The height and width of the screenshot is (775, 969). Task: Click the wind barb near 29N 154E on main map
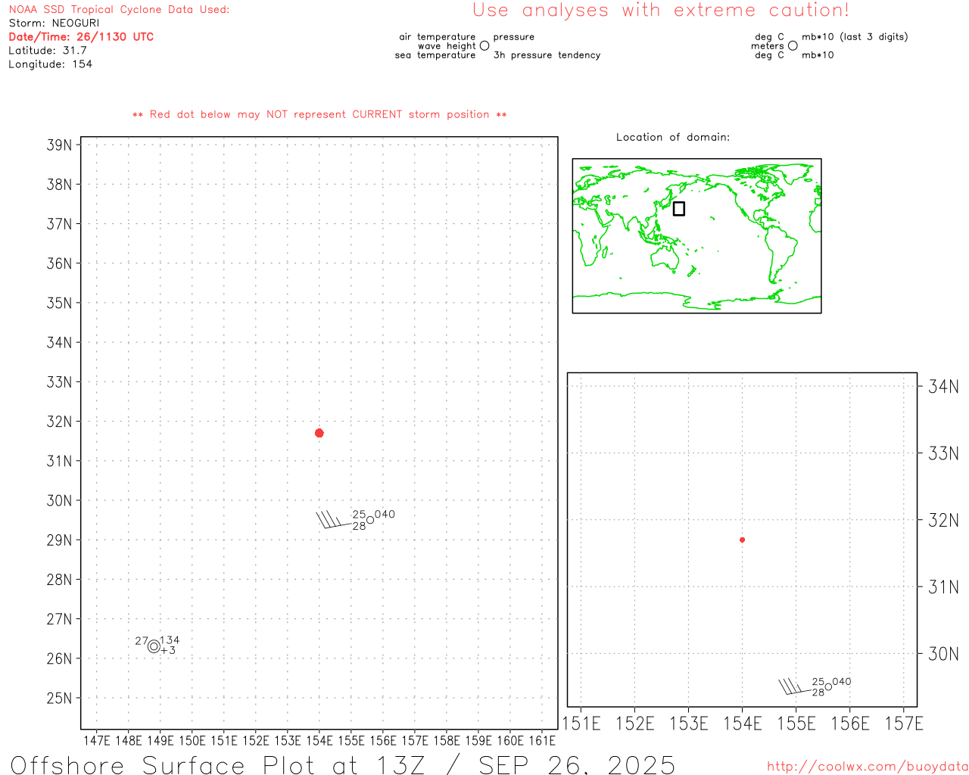click(333, 520)
